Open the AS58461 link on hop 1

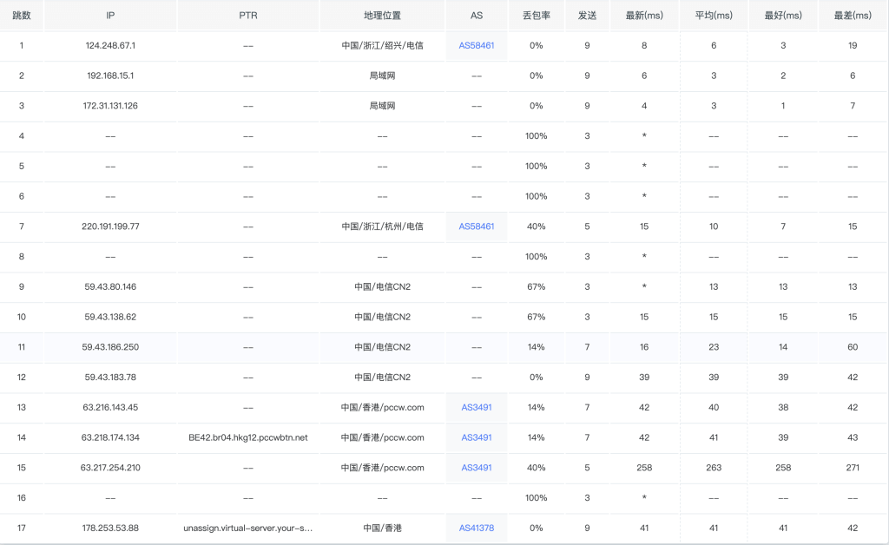point(476,45)
